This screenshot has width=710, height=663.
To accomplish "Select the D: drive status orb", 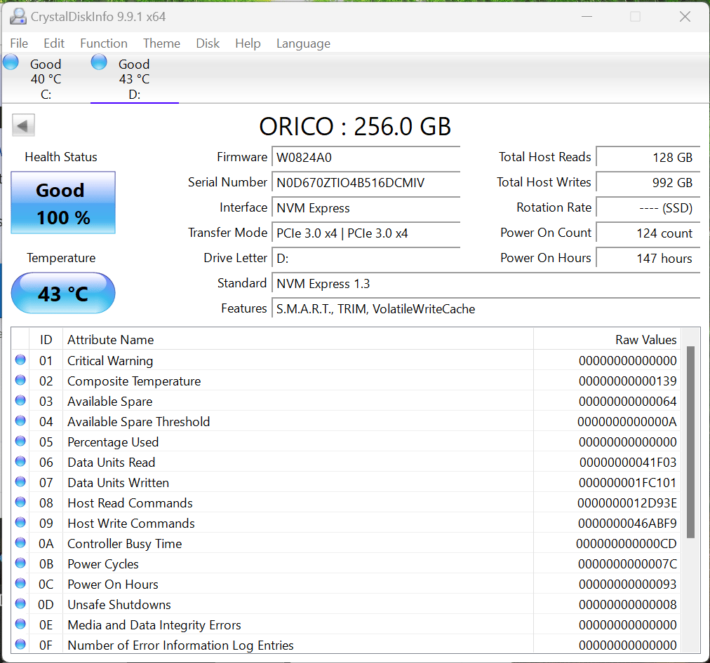I will [x=99, y=62].
